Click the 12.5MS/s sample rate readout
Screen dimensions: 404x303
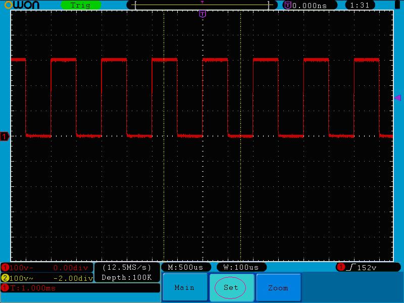[127, 267]
